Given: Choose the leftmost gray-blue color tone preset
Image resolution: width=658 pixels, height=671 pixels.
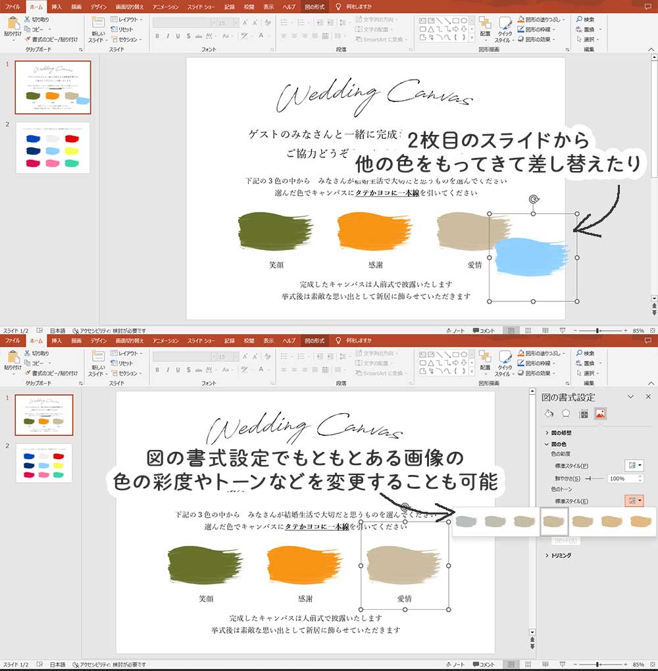Looking at the screenshot, I should point(466,522).
